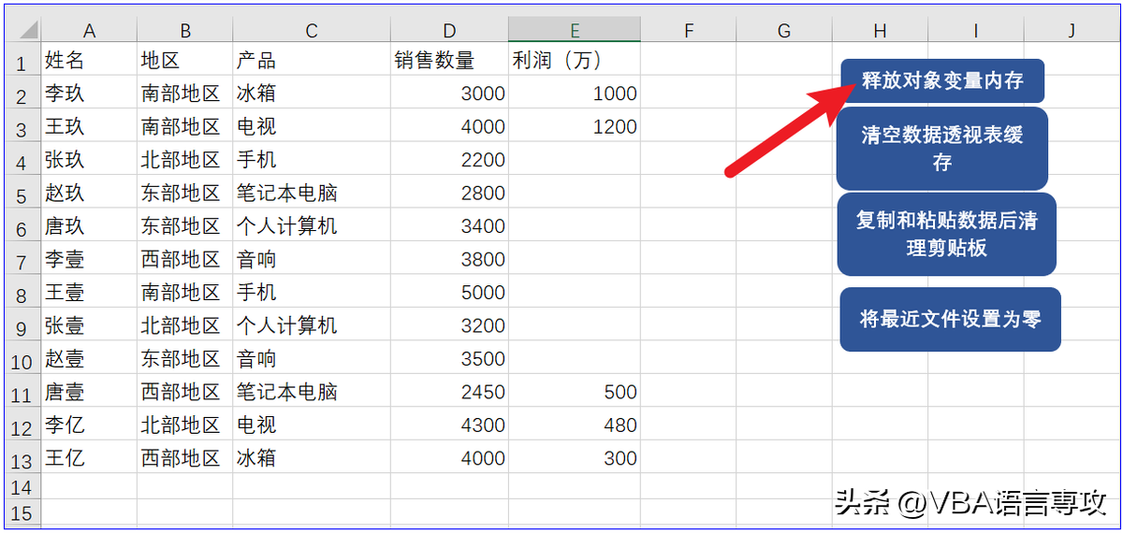The width and height of the screenshot is (1123, 533).
Task: Select sales quantity cell 3400
Action: pos(449,226)
